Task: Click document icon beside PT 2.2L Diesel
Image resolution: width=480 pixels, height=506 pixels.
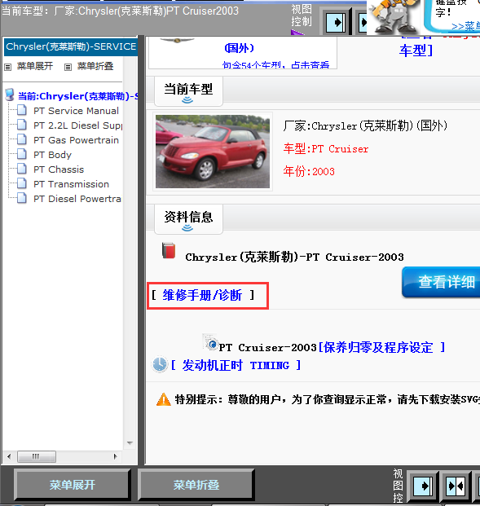Action: (22, 125)
